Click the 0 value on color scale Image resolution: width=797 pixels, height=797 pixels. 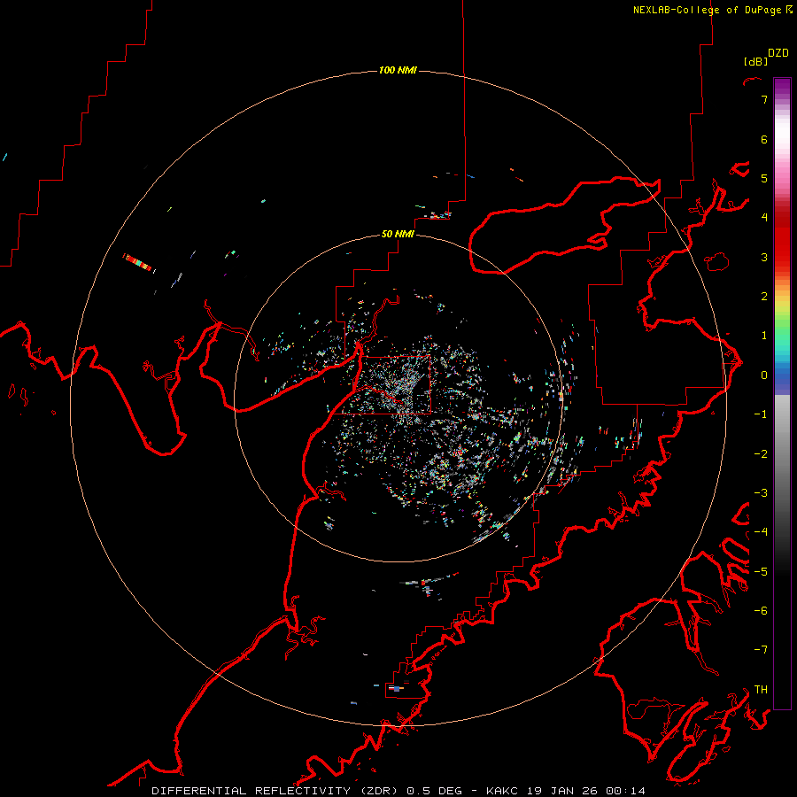(764, 375)
